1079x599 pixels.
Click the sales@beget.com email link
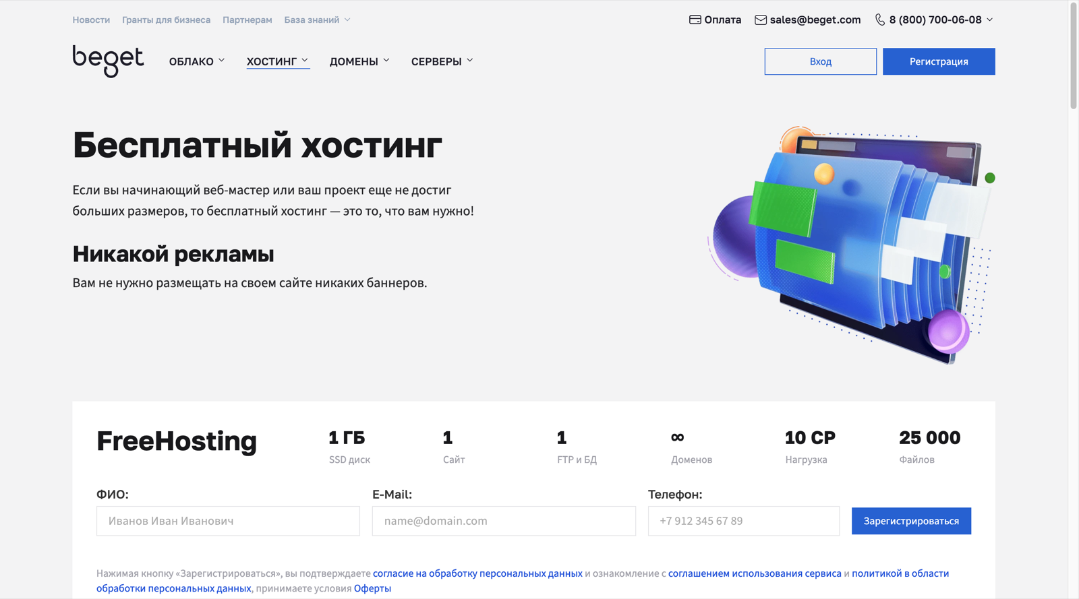pos(815,20)
